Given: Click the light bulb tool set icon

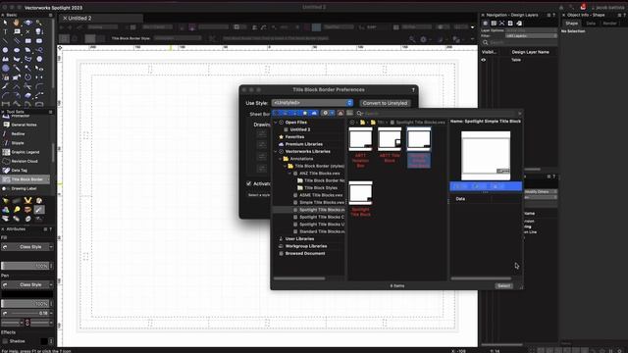Looking at the screenshot, I should tap(17, 210).
